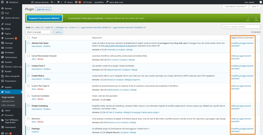
Task: Click the Utenti icon in sidebar
Action: pyautogui.click(x=2, y=111)
